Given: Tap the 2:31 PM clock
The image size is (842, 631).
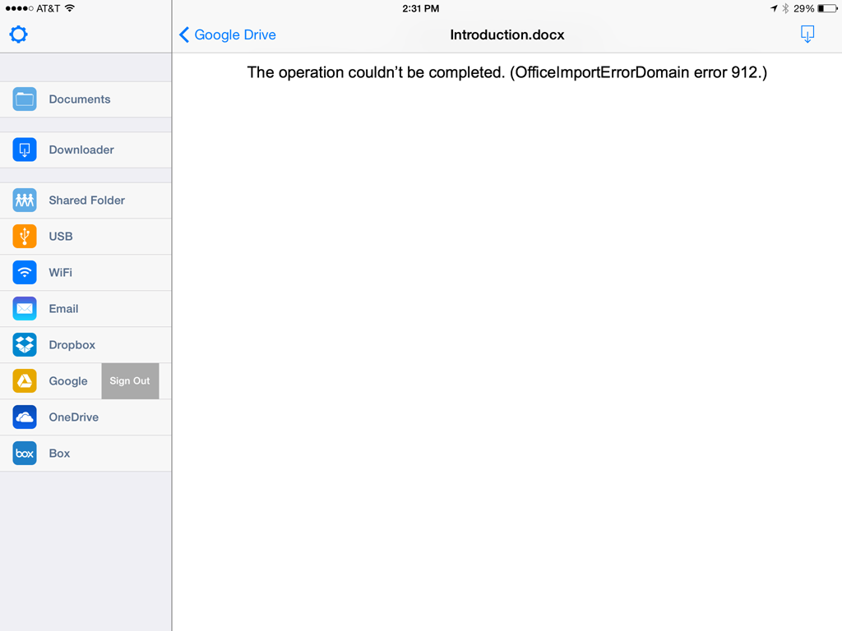Looking at the screenshot, I should tap(420, 8).
